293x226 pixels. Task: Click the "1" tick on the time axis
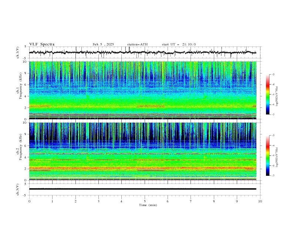click(x=52, y=201)
